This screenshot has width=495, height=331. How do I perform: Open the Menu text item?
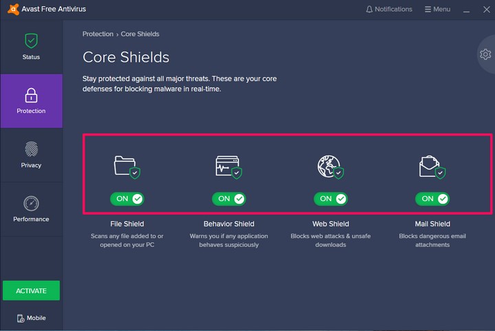(441, 9)
